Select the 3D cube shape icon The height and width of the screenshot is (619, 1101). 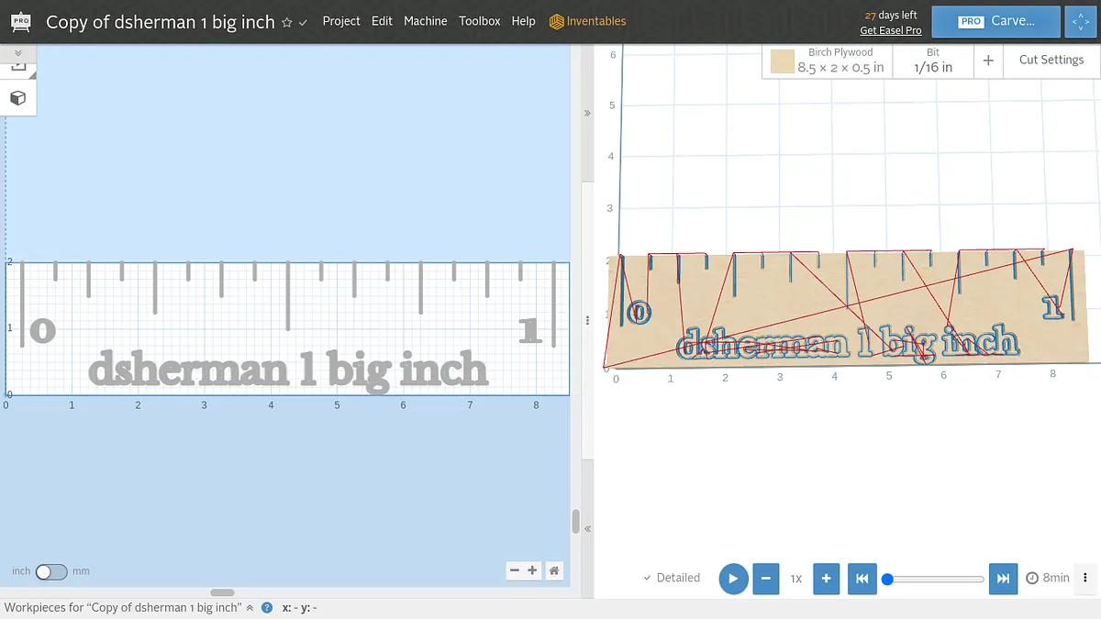pos(17,97)
